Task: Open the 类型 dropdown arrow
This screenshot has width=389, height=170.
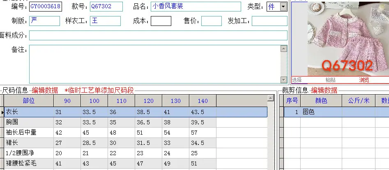Action: [x=283, y=7]
